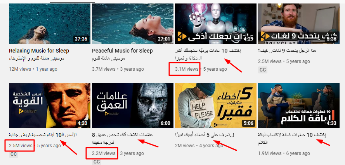Click the 27:01 duration badge
This screenshot has height=165, width=345.
(164, 39)
